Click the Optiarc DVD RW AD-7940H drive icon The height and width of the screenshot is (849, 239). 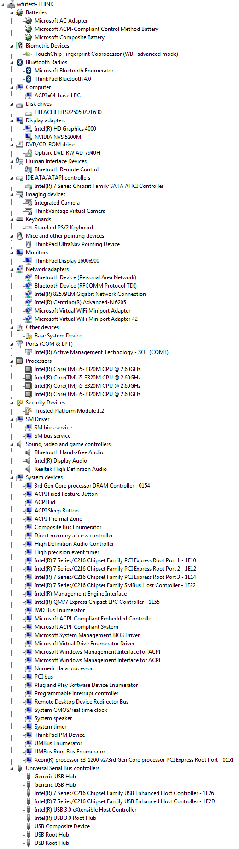[x=29, y=153]
